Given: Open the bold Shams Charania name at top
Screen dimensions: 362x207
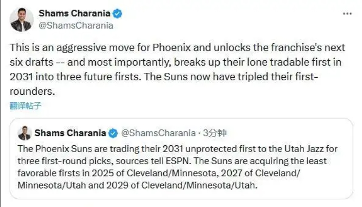Looking at the screenshot, I should [x=74, y=14].
